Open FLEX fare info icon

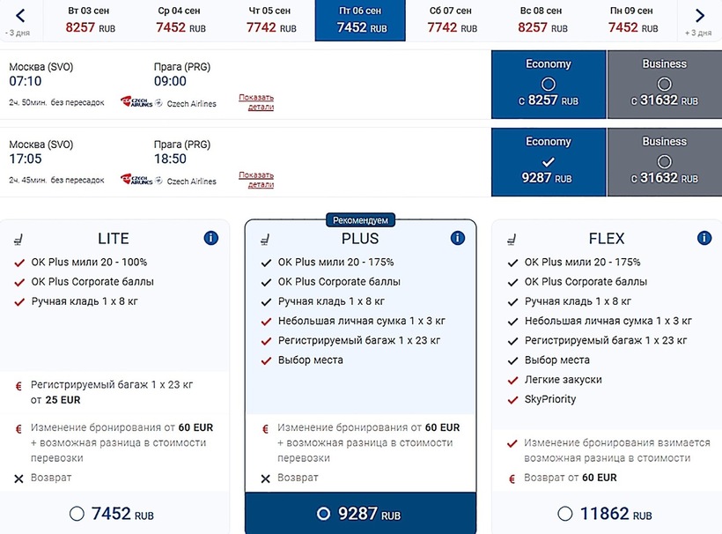tap(704, 238)
